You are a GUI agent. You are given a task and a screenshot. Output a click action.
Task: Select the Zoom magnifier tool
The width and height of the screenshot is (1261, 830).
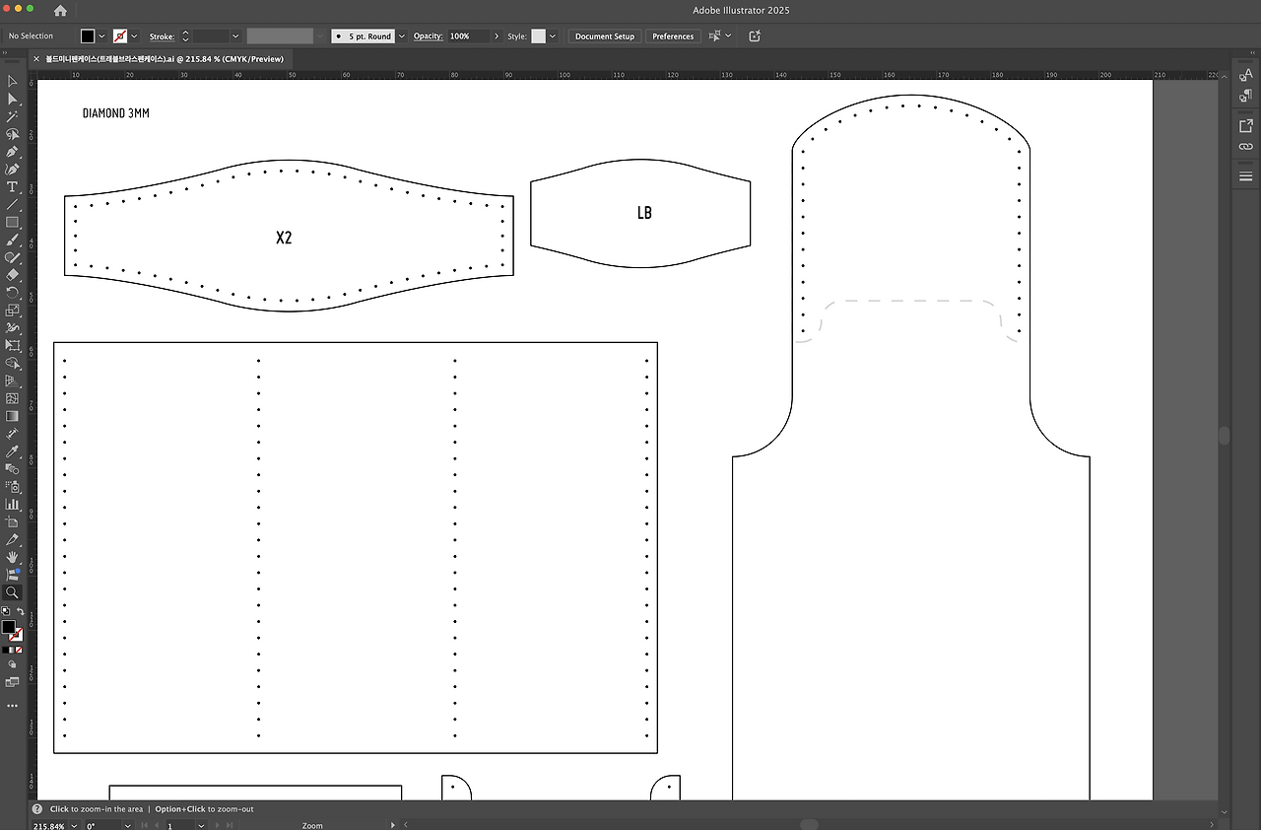(13, 593)
